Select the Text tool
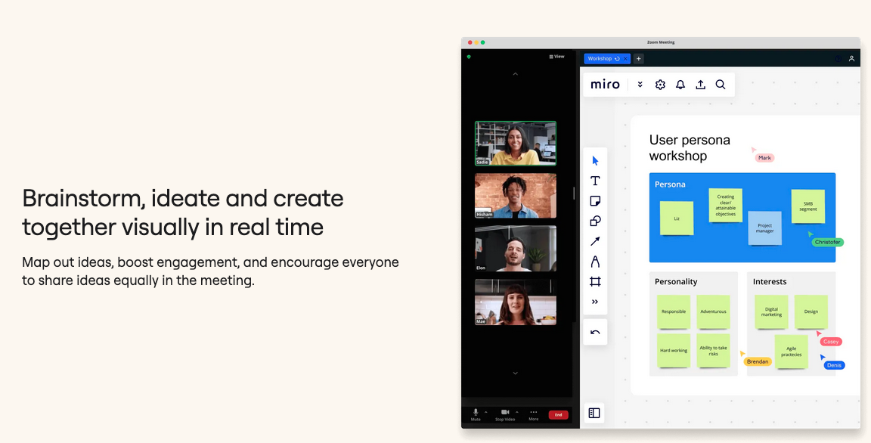 pos(595,181)
